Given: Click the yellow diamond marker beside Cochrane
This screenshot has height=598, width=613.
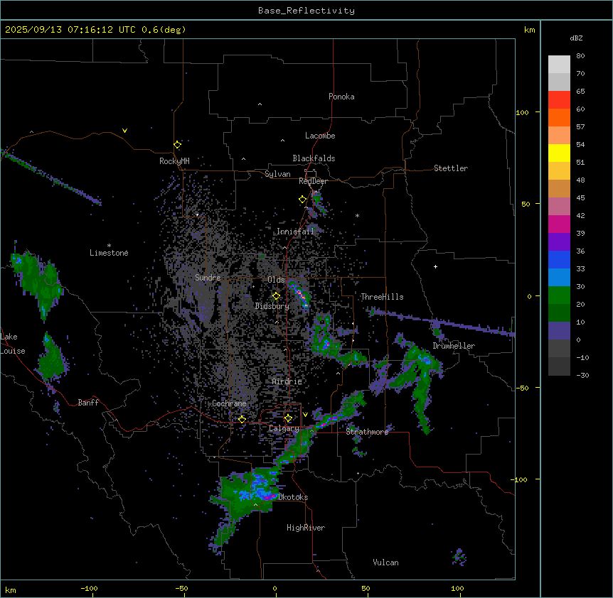Looking at the screenshot, I should [242, 419].
